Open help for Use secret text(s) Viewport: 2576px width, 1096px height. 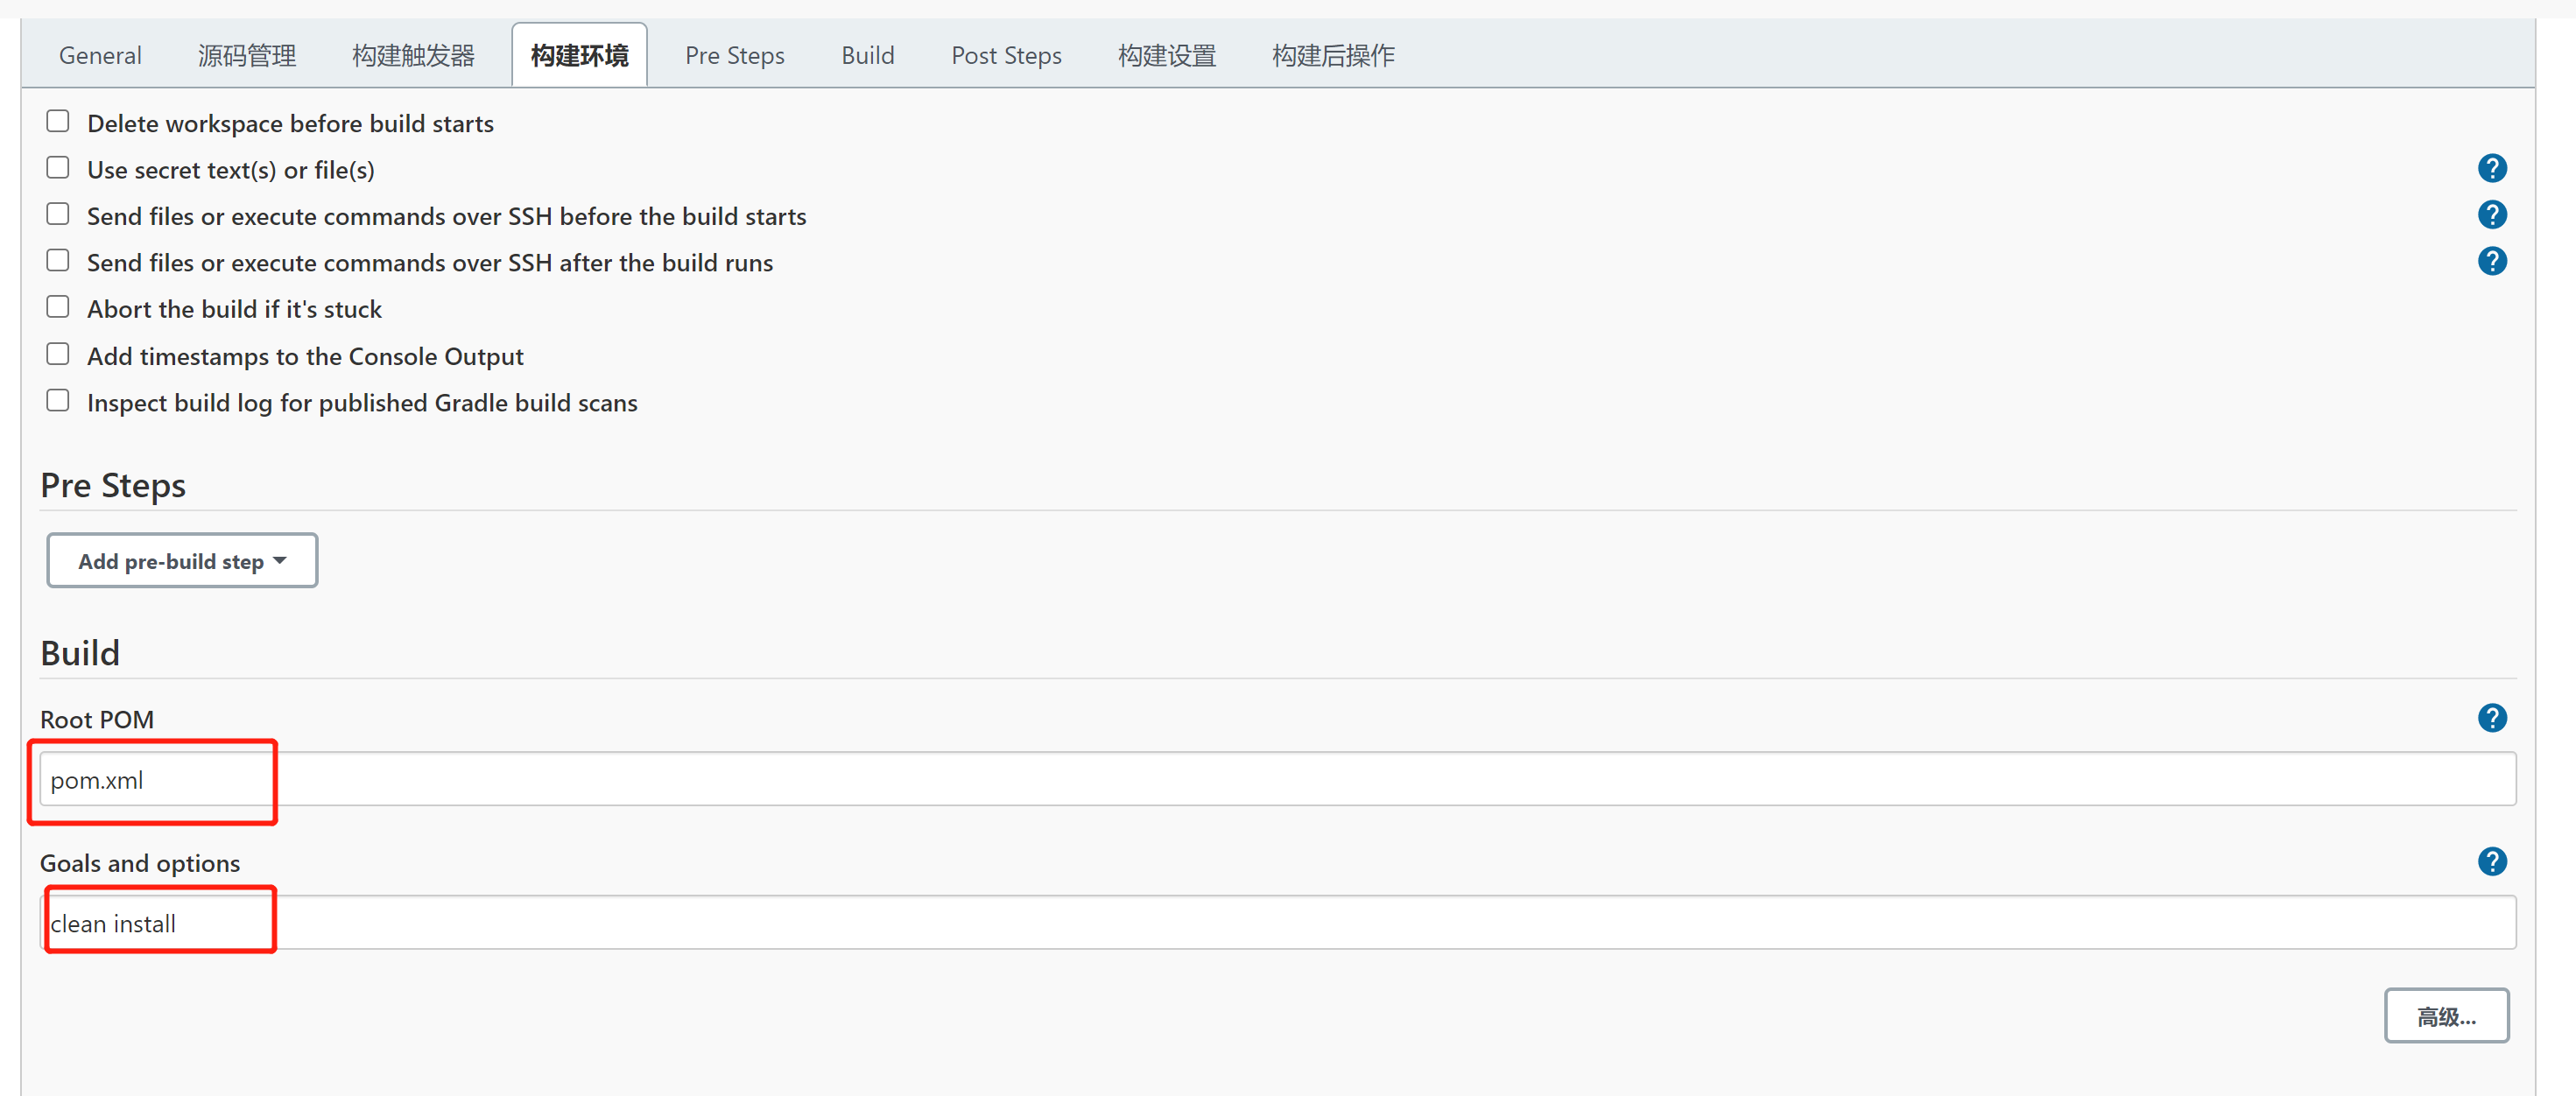(x=2492, y=168)
